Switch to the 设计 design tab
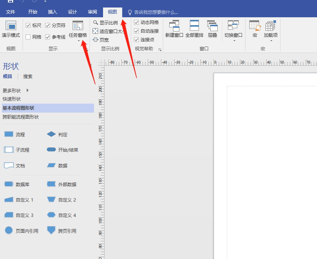 (72, 12)
